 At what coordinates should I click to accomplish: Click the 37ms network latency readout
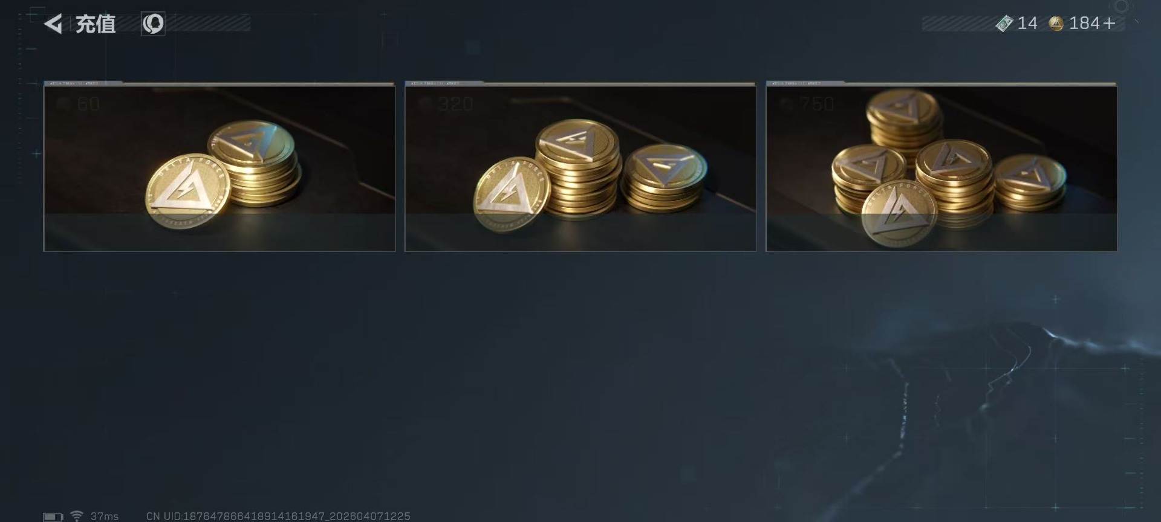(105, 516)
